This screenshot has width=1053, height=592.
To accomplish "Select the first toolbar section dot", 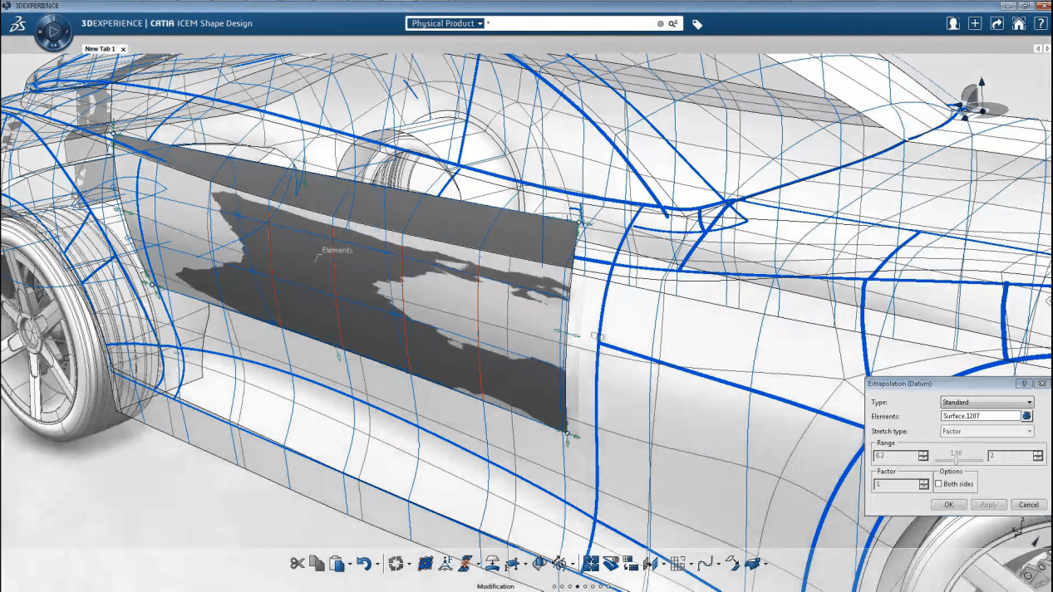I will click(554, 586).
